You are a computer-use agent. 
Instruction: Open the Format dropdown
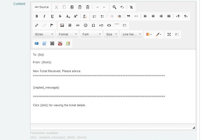pos(68,34)
